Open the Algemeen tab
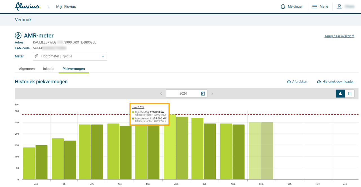Screen dimensions: 361x187 click(x=27, y=69)
